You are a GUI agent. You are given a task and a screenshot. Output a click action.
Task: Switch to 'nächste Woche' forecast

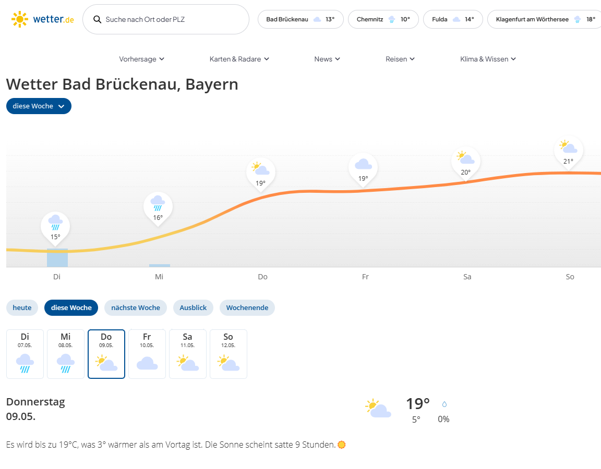pyautogui.click(x=136, y=307)
